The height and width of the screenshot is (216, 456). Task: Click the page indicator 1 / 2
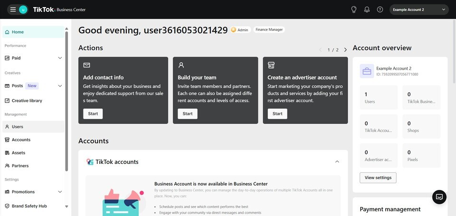[x=333, y=50]
